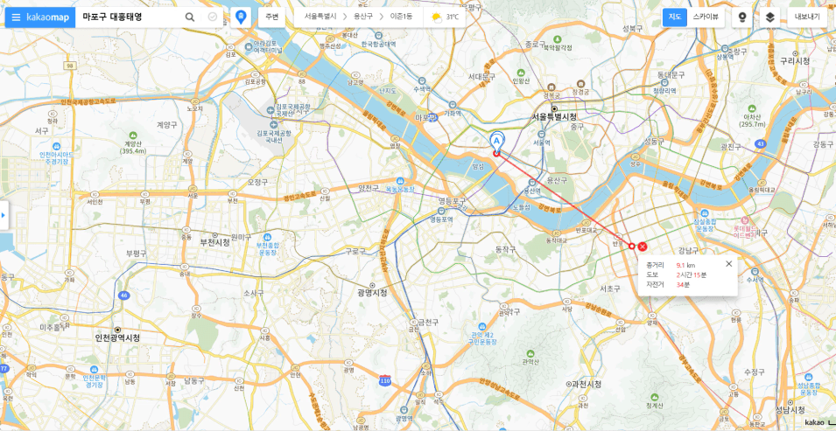
Task: Switch to 지도 map view
Action: coord(674,17)
